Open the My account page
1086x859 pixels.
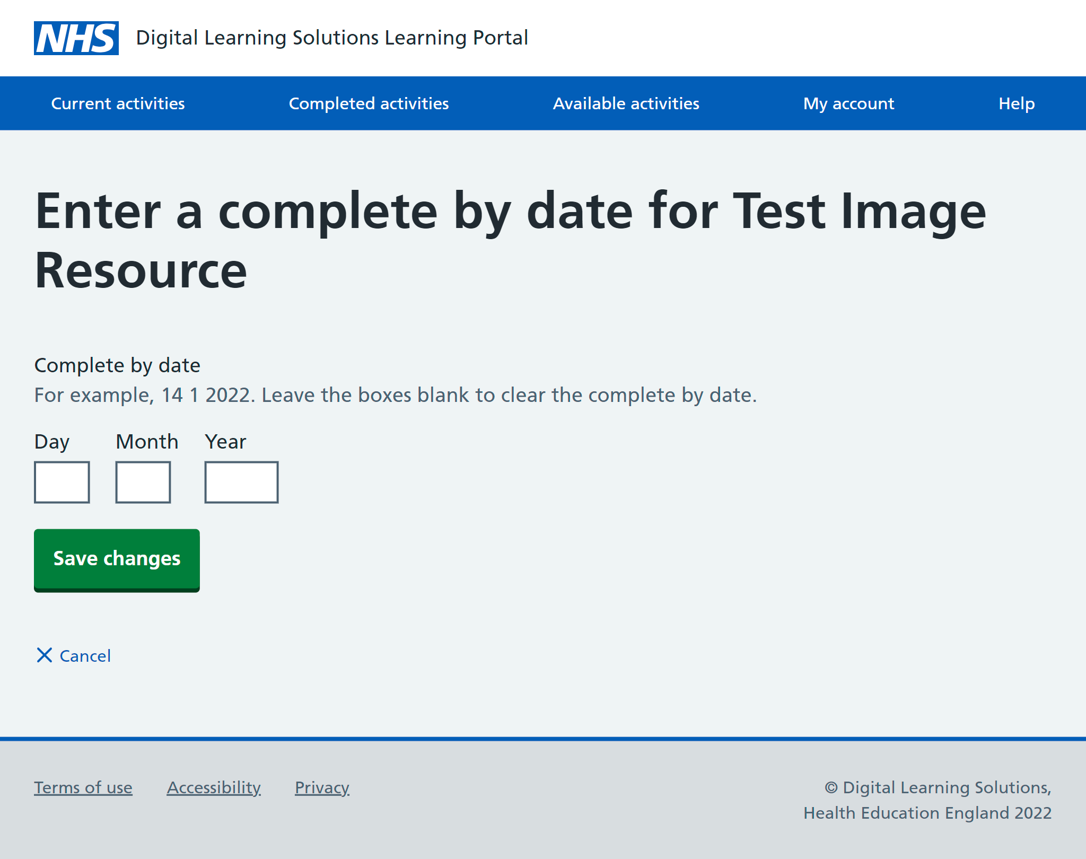(848, 103)
